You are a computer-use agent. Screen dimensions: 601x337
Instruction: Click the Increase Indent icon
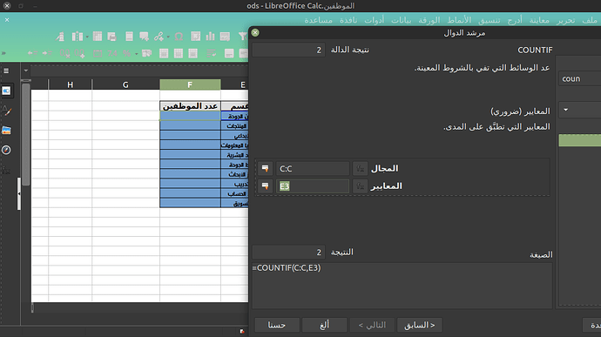pyautogui.click(x=47, y=53)
